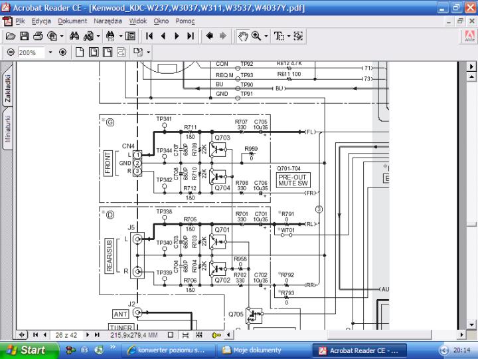The image size is (478, 359).
Task: Select continuous facing layout in status bar
Action: tap(199, 335)
